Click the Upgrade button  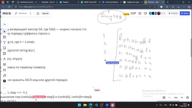(45, 13)
